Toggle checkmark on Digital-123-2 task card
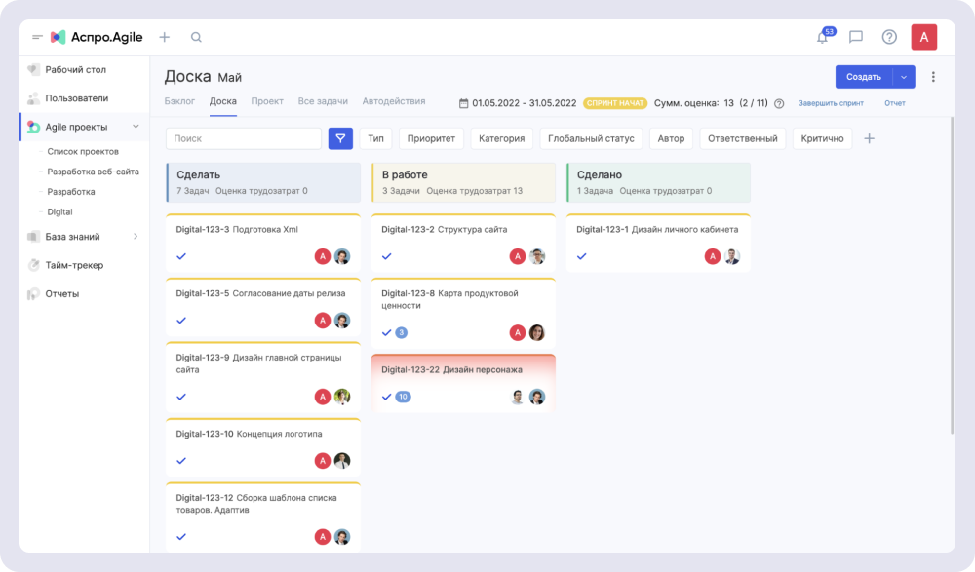 point(386,256)
